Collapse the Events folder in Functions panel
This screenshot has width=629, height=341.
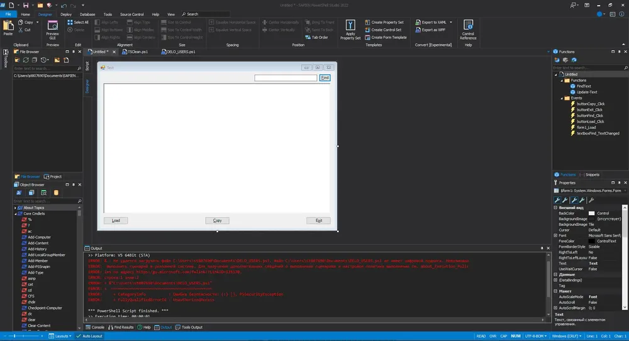pyautogui.click(x=562, y=98)
